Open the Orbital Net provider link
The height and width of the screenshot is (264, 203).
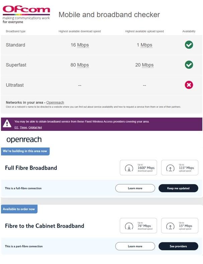[35, 127]
